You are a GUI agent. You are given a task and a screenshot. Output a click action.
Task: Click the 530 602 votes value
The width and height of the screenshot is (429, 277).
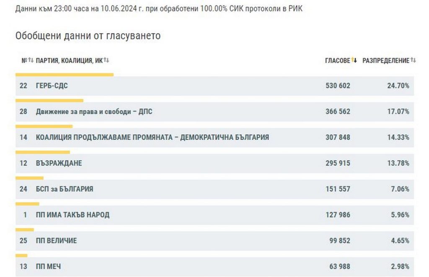(338, 86)
